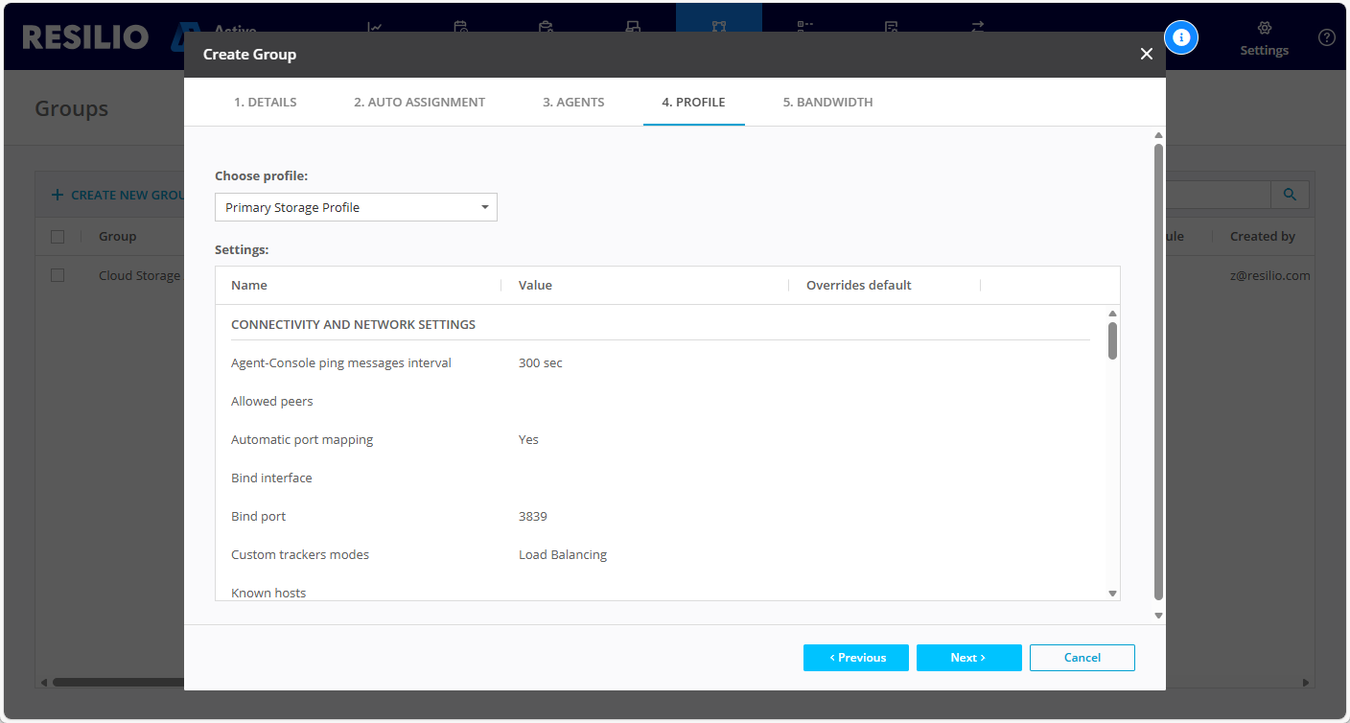Click the magnifier search icon in Groups

[x=1290, y=195]
